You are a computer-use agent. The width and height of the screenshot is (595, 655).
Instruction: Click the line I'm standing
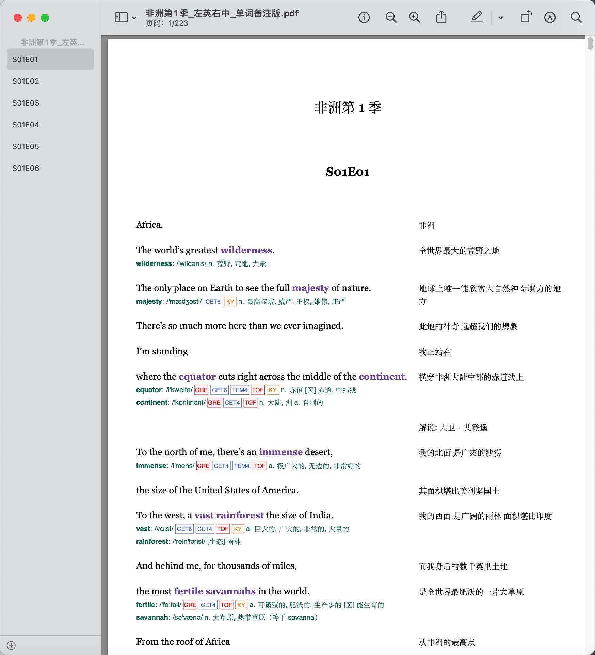click(x=162, y=351)
